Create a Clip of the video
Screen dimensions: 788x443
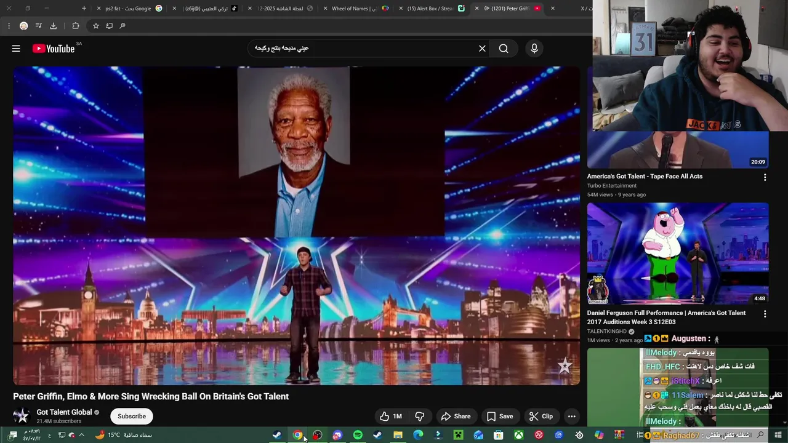tap(541, 417)
